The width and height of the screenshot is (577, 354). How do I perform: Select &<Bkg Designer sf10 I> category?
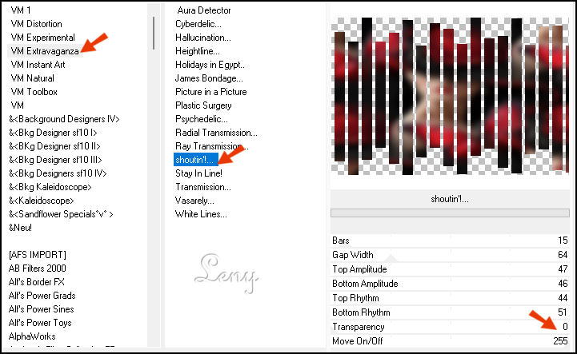[x=53, y=133]
